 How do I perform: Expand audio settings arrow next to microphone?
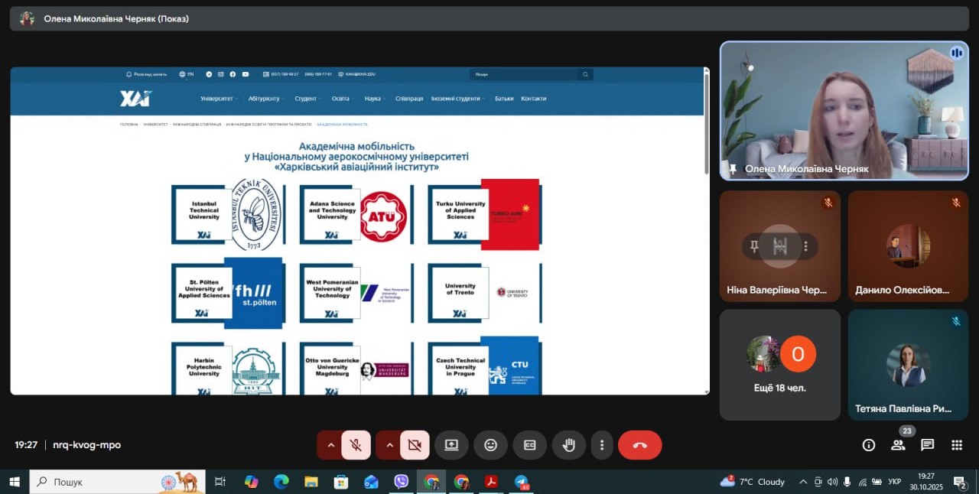(331, 445)
